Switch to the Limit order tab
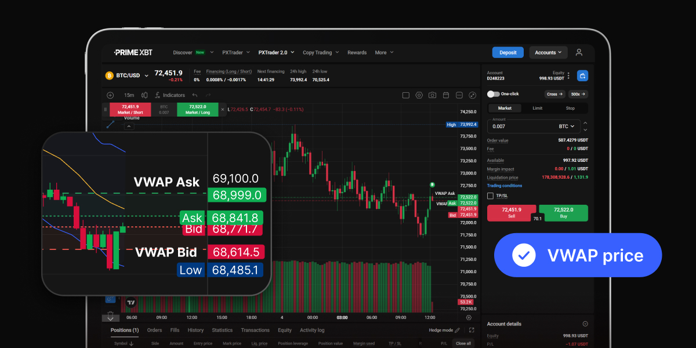Viewport: 696px width, 348px height. 537,108
